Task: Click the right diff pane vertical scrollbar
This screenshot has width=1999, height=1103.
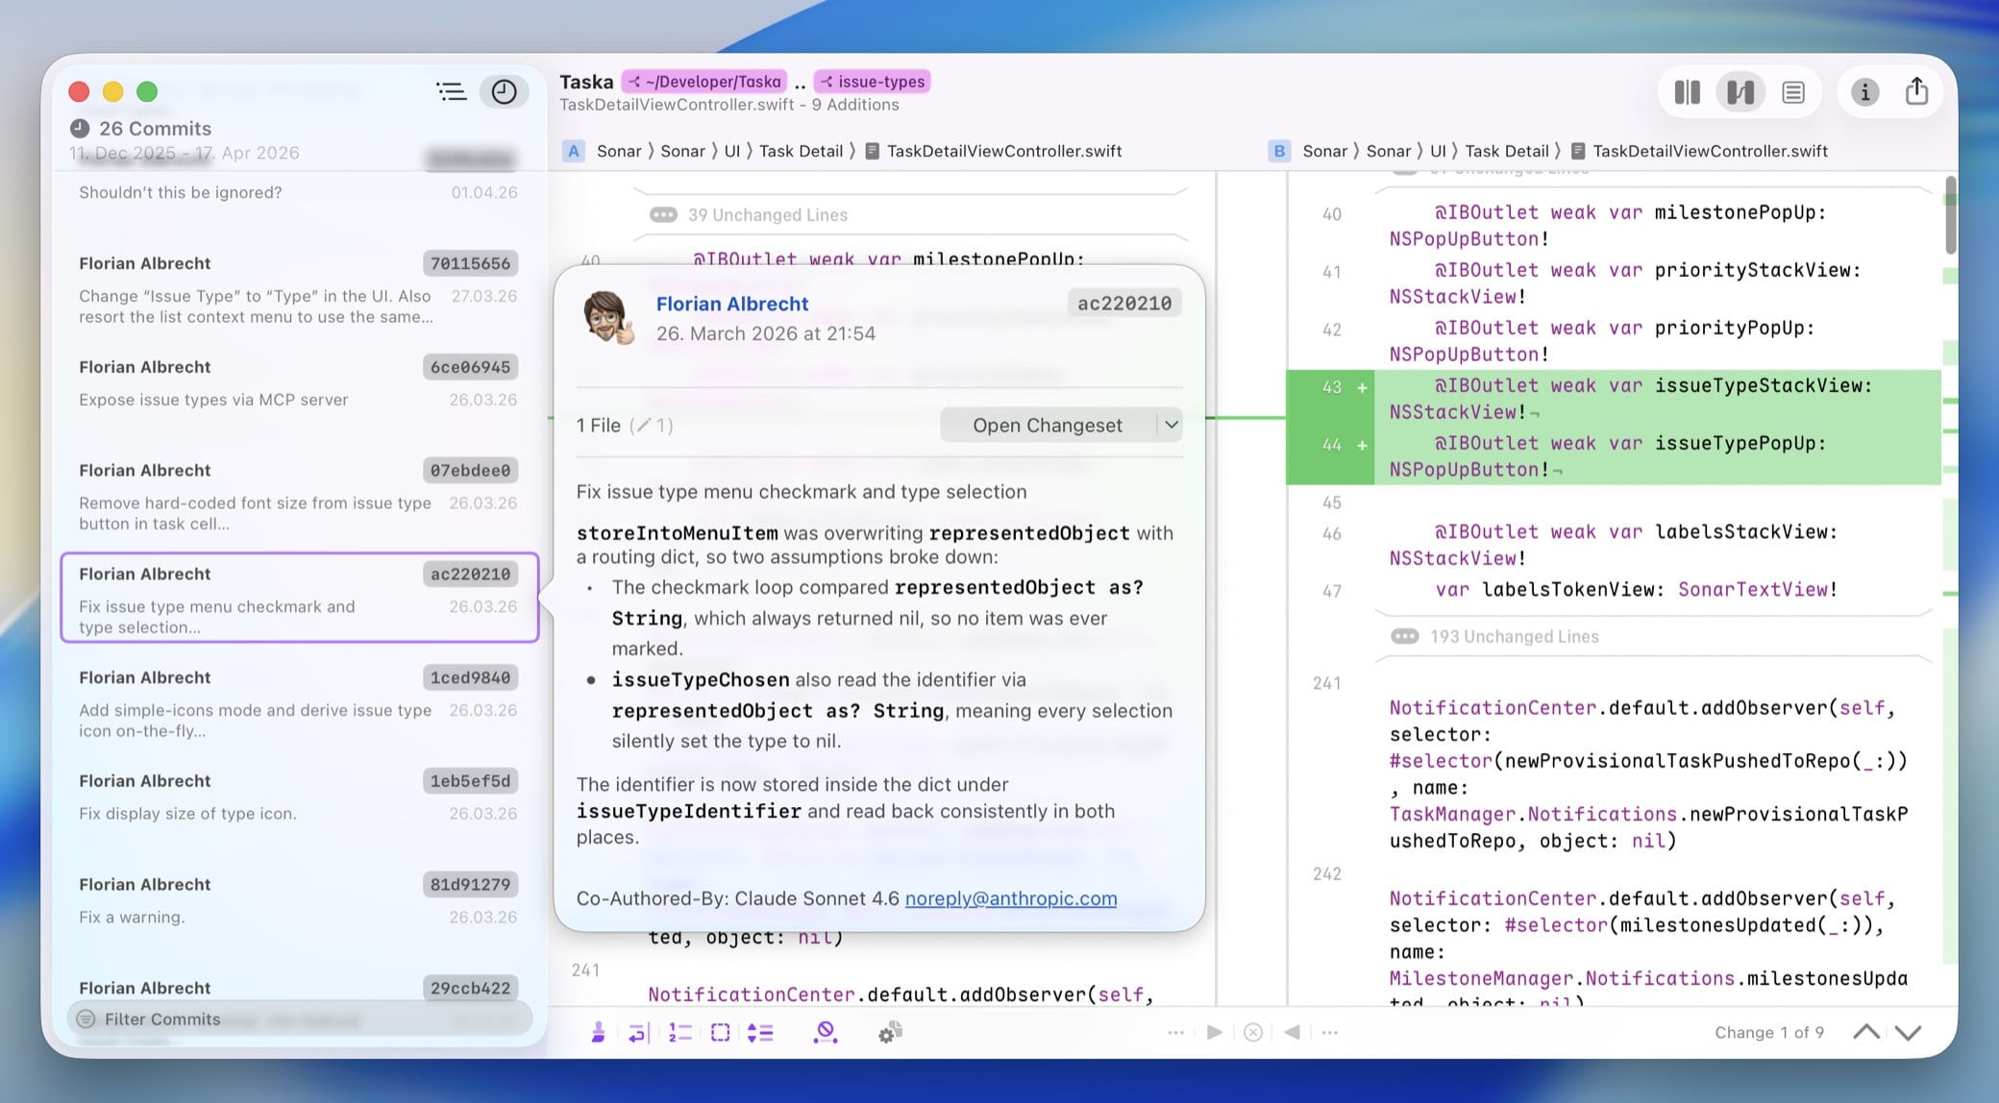Action: [x=1950, y=216]
